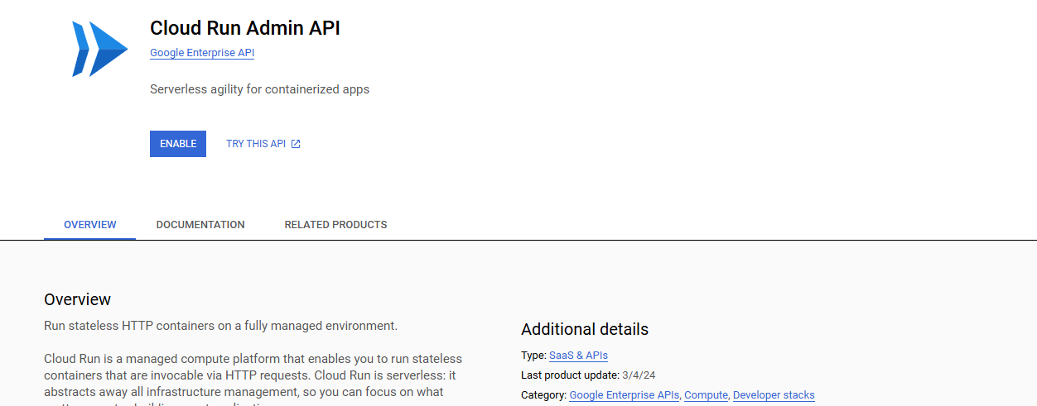Go to the Related Products tab
The image size is (1037, 406).
pos(335,225)
